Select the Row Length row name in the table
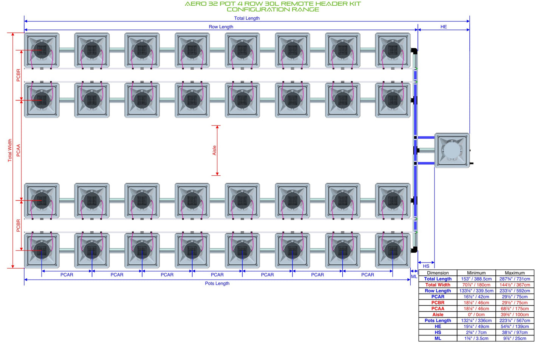The image size is (546, 354). [x=438, y=291]
